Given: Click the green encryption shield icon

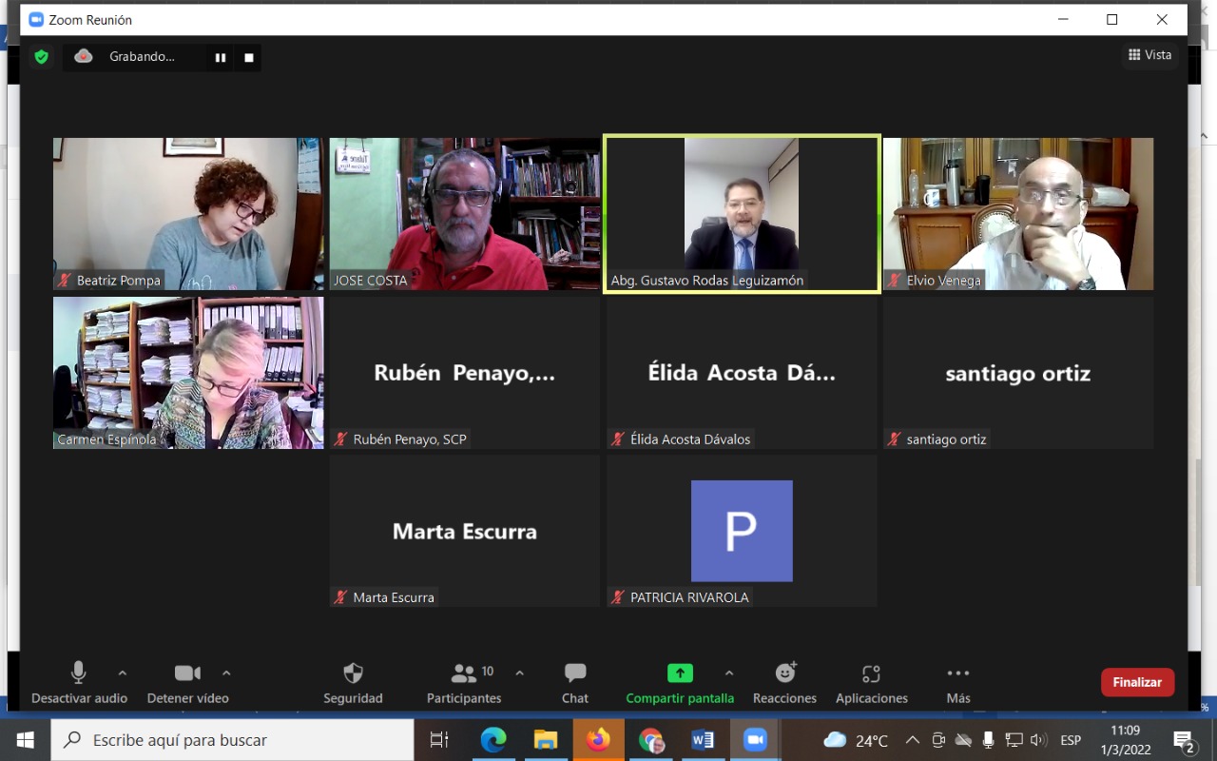Looking at the screenshot, I should tap(41, 57).
